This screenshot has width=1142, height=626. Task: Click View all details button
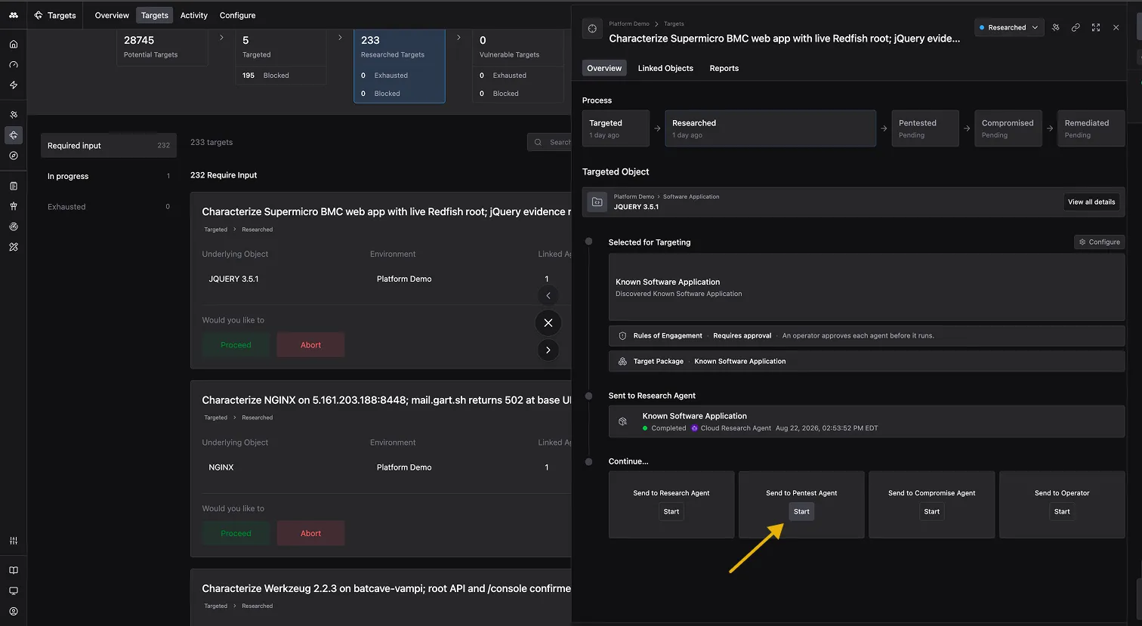pyautogui.click(x=1091, y=202)
